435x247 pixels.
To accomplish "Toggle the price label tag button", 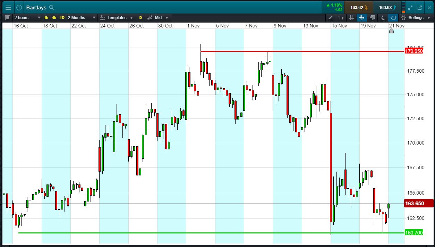I will pos(393,18).
